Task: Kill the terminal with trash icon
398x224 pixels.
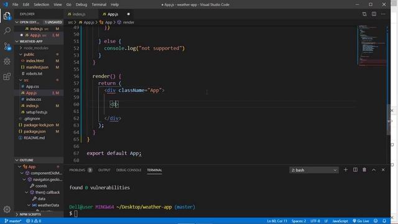Action: 364,170
